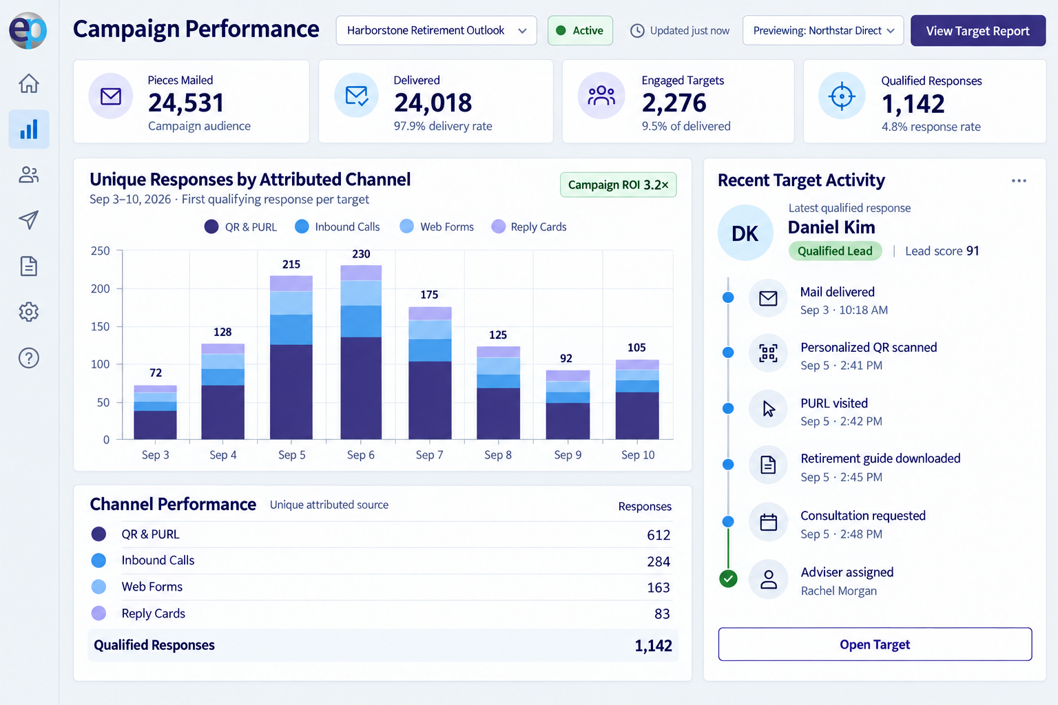
Task: Click the Consultation requested calendar icon
Action: (x=768, y=523)
